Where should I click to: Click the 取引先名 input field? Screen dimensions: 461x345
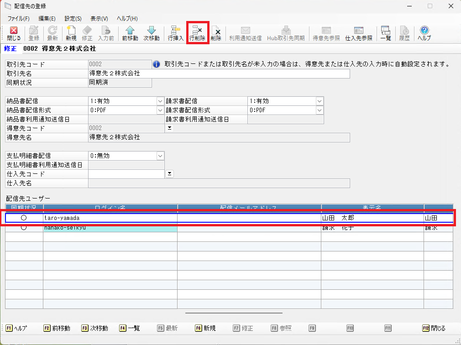pos(219,73)
